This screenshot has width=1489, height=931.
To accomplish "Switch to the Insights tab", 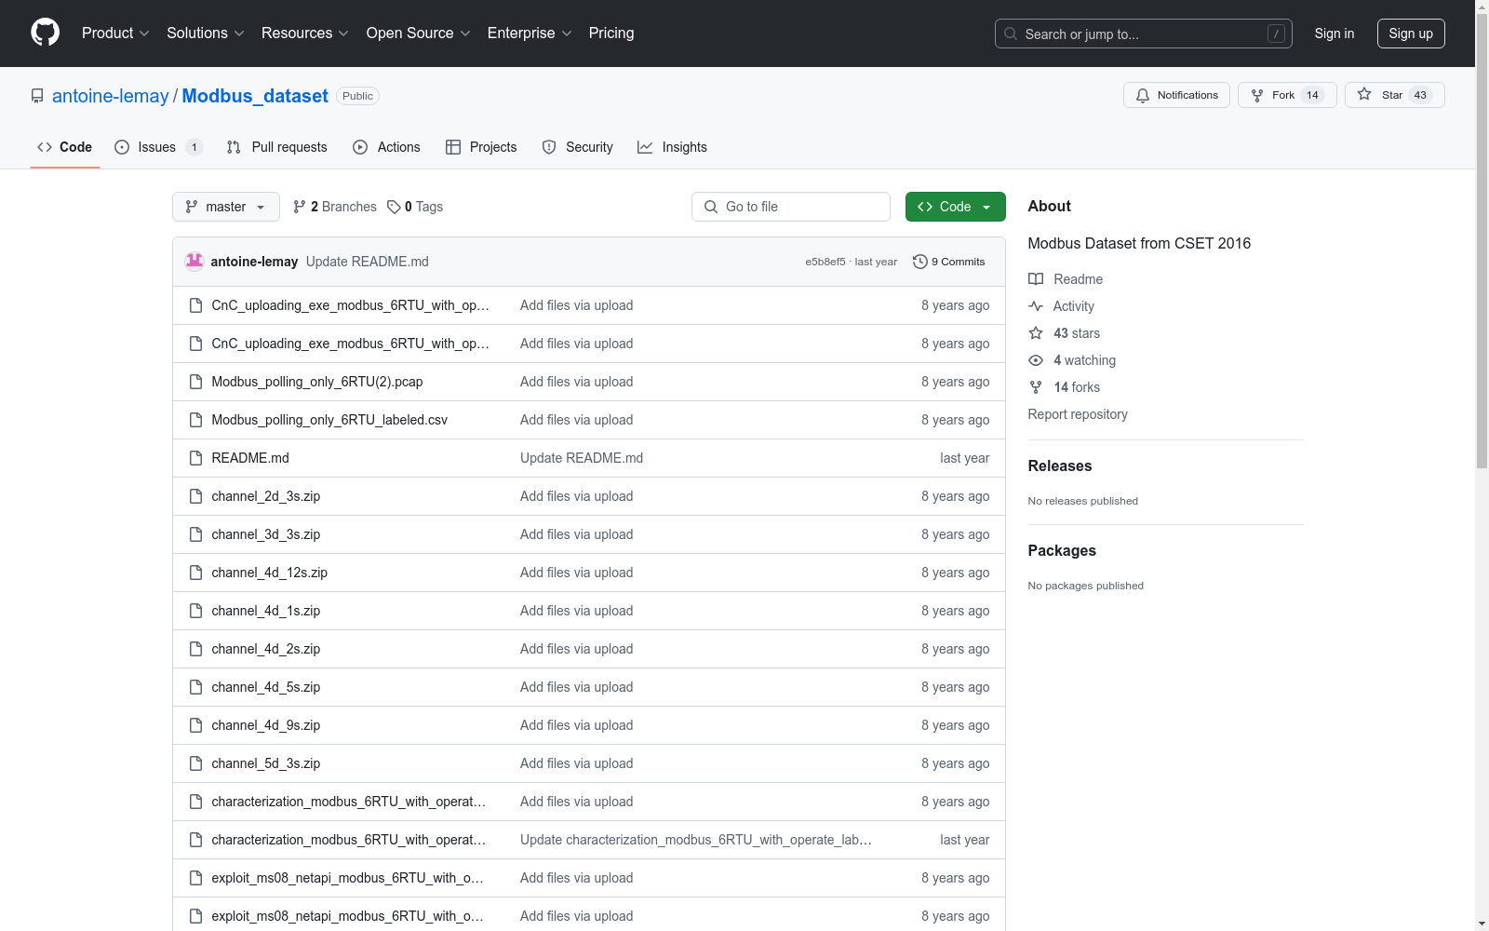I will [673, 147].
